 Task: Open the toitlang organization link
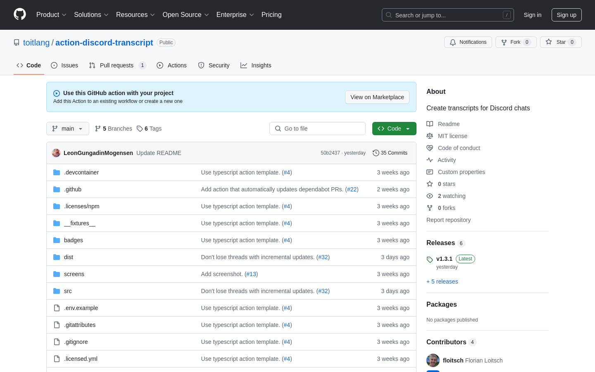pyautogui.click(x=36, y=43)
